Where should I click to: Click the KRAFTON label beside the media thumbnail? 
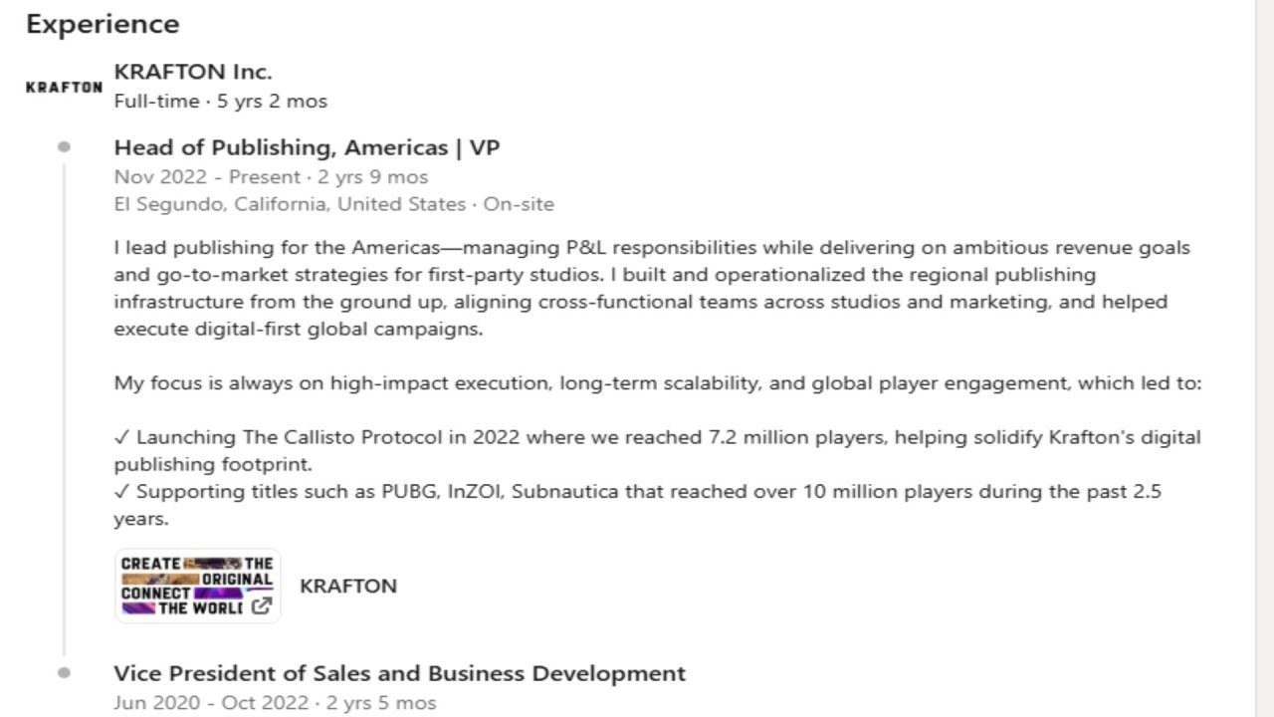click(348, 586)
